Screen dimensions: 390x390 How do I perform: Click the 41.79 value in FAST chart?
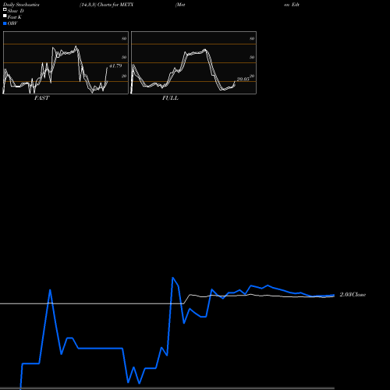pos(115,66)
